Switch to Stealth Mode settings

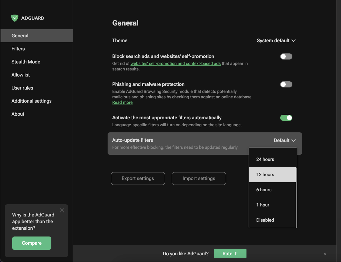tap(26, 62)
